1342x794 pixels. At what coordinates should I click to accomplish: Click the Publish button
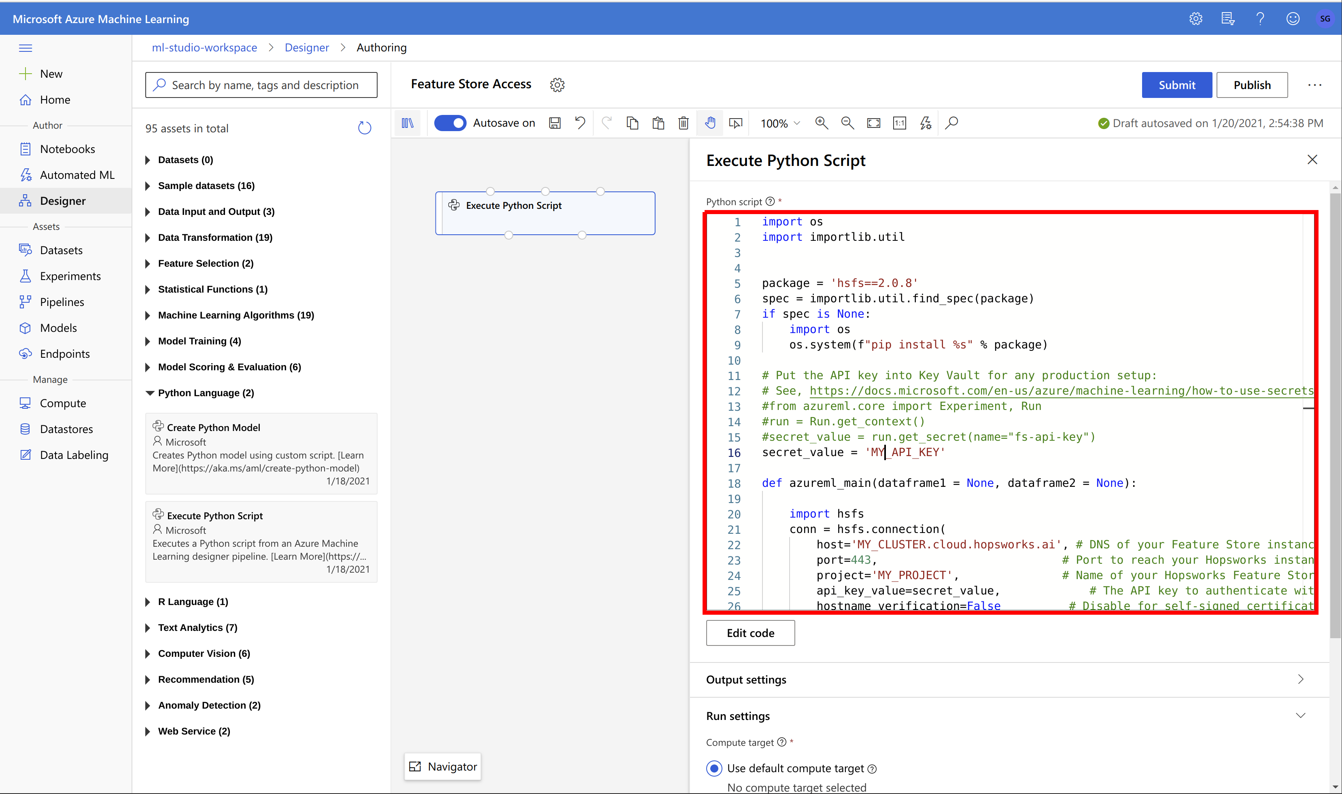click(1252, 84)
